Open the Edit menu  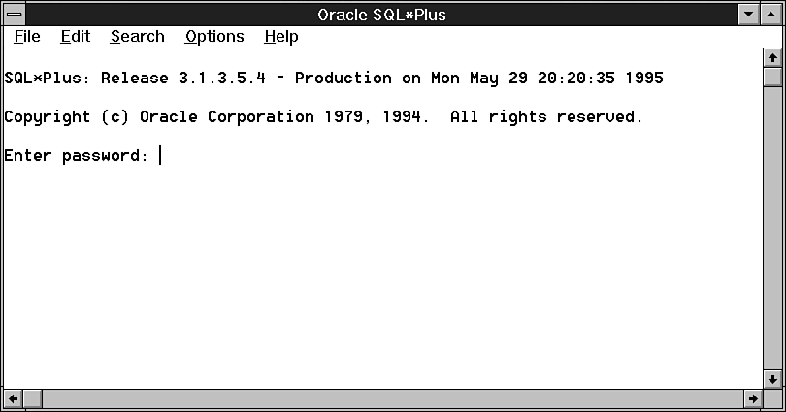75,37
